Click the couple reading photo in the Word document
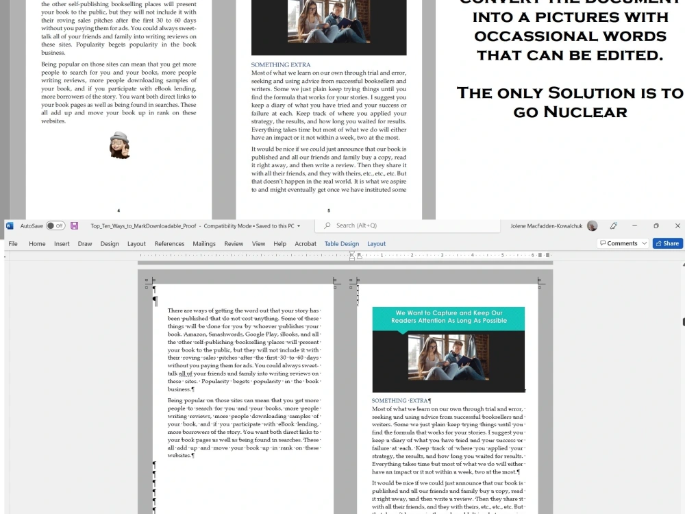Image resolution: width=685 pixels, height=514 pixels. coord(448,357)
